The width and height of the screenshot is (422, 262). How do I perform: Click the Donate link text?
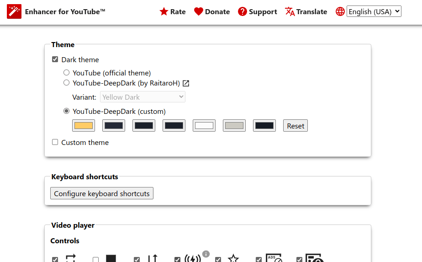(217, 12)
